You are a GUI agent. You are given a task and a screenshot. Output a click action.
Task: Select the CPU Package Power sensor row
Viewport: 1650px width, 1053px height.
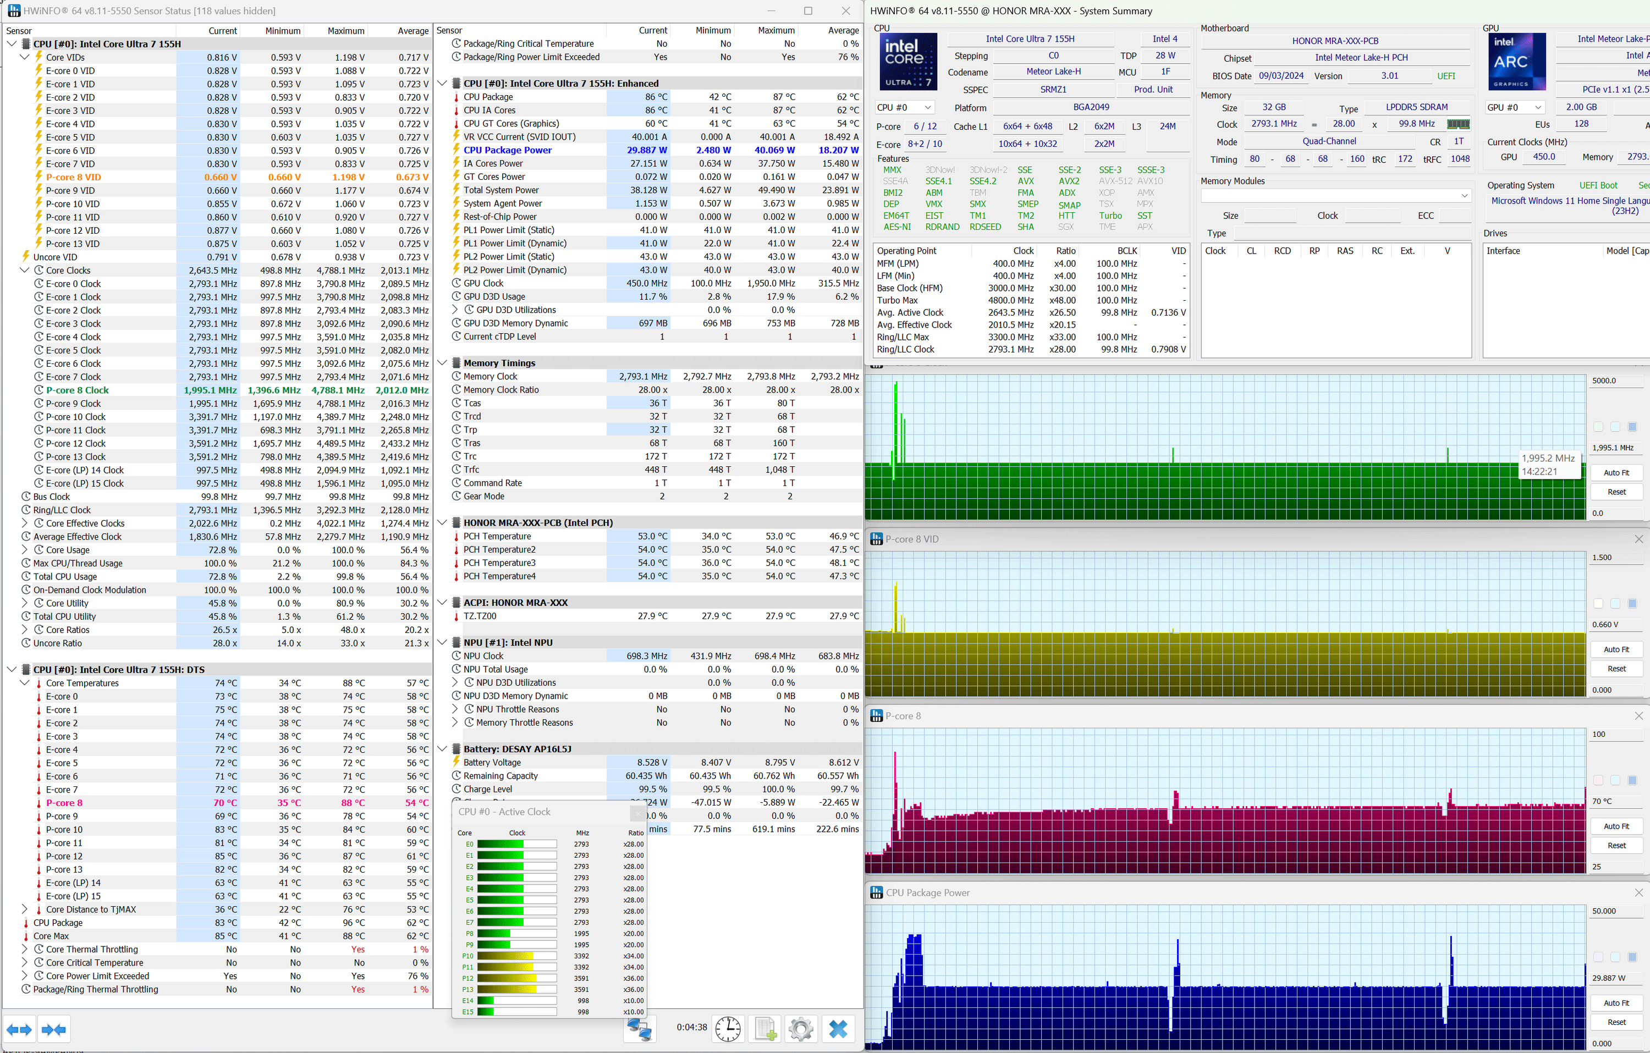[507, 150]
